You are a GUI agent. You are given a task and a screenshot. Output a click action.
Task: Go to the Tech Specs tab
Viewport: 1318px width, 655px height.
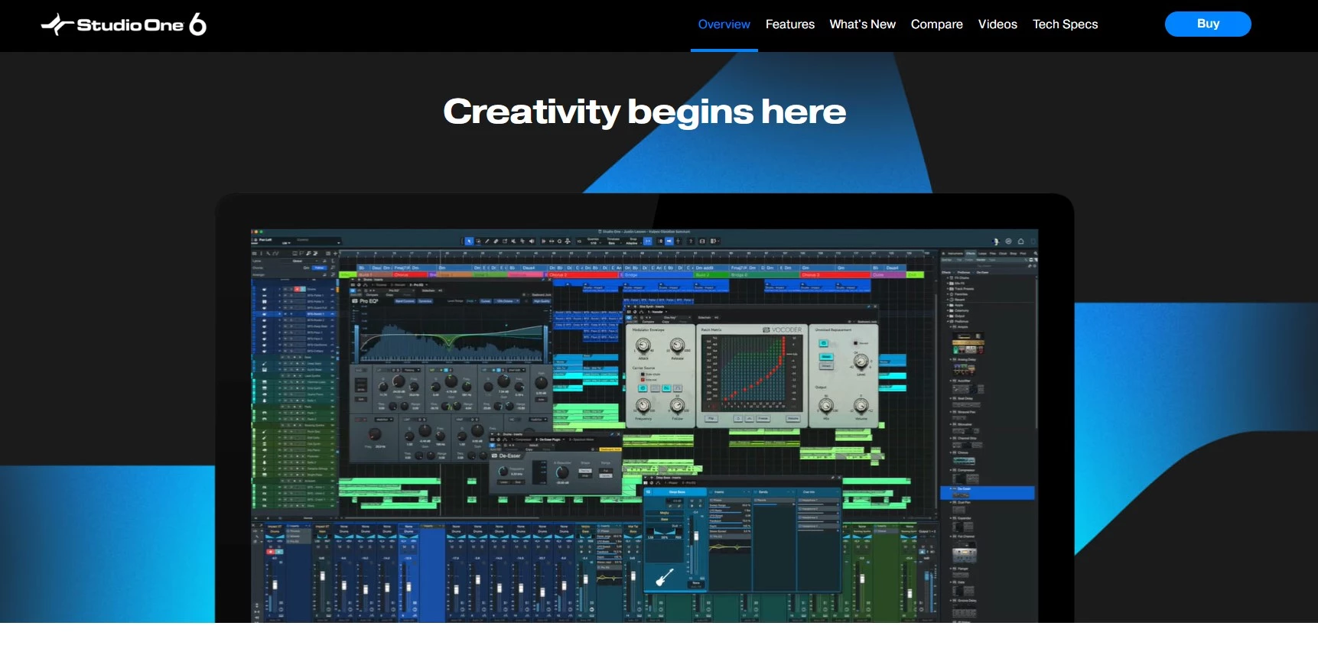coord(1065,24)
